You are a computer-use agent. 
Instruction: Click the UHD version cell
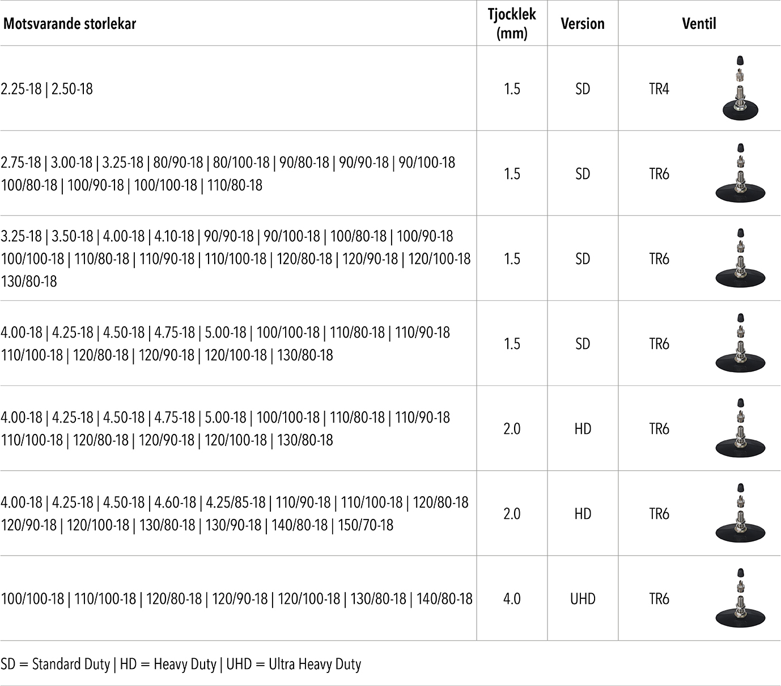(x=583, y=599)
